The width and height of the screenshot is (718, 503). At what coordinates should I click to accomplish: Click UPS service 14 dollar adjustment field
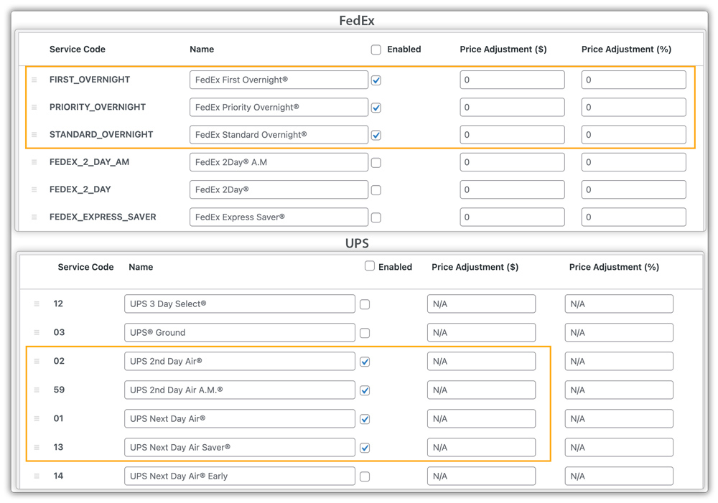click(x=481, y=476)
